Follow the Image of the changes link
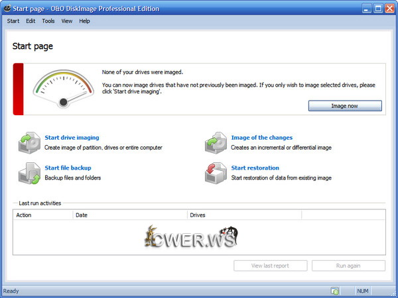Image resolution: width=398 pixels, height=298 pixels. point(261,138)
